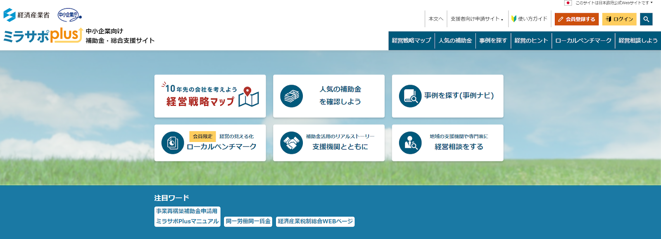Viewport: 661px width, 239px height.
Task: Click the 注目ワード heading
Action: [172, 198]
